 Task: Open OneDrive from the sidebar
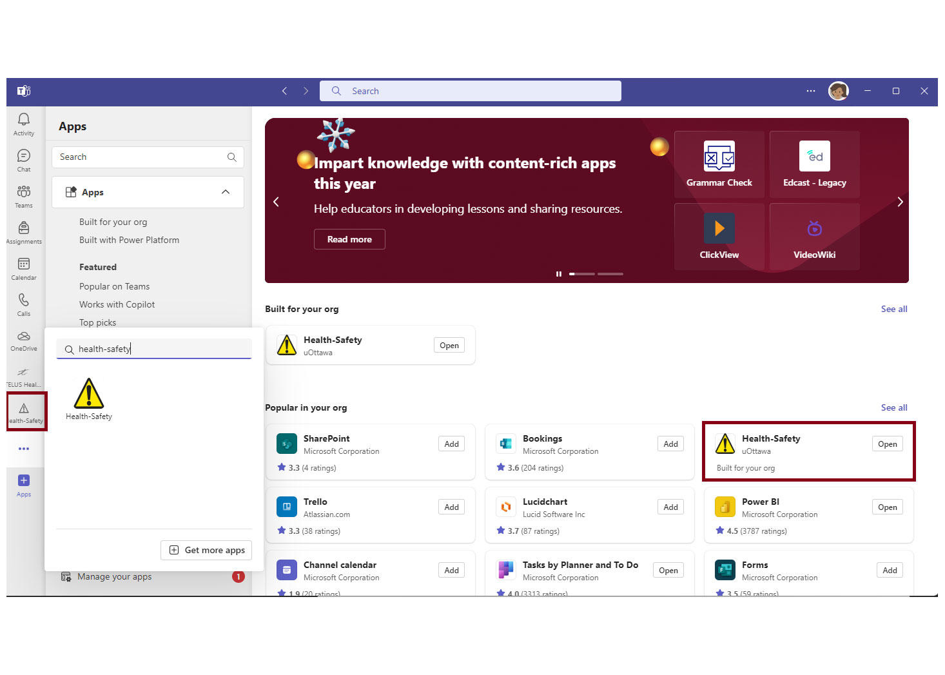(23, 340)
